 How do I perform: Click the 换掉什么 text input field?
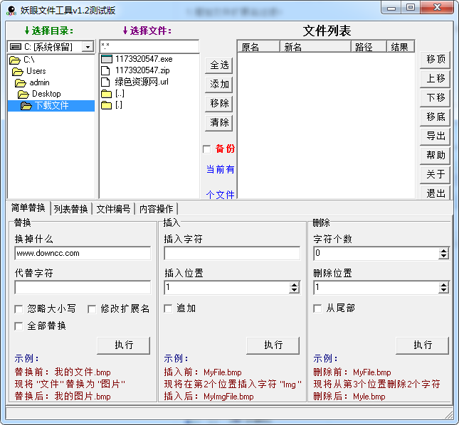point(83,253)
